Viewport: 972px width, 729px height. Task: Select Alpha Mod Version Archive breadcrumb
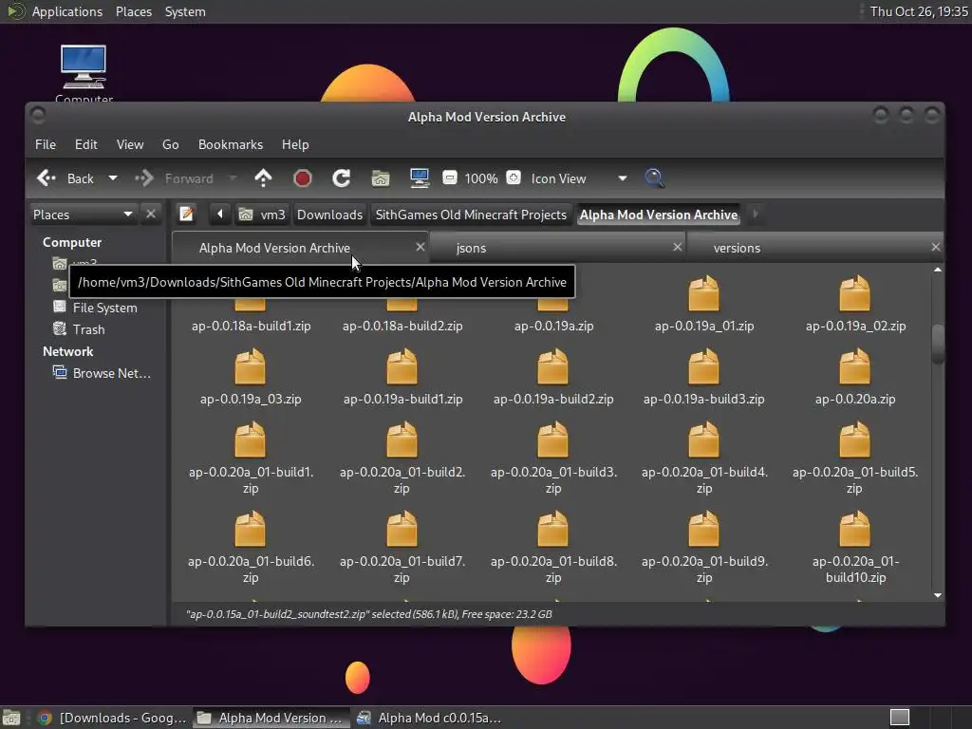click(x=659, y=215)
